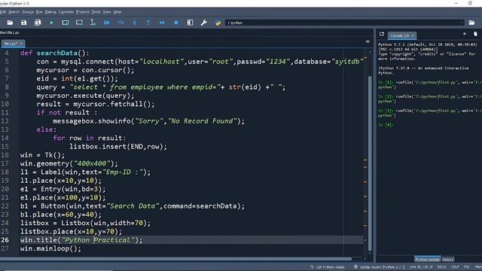This screenshot has height=271, width=482.
Task: Click the "No Record Found" string in code
Action: (x=203, y=121)
